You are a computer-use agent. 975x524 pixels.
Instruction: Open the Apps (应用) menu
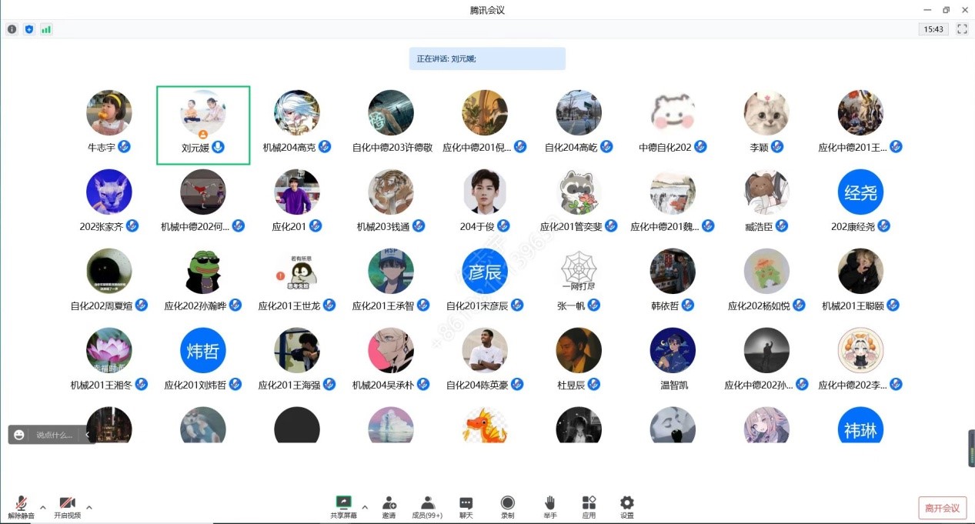tap(589, 506)
